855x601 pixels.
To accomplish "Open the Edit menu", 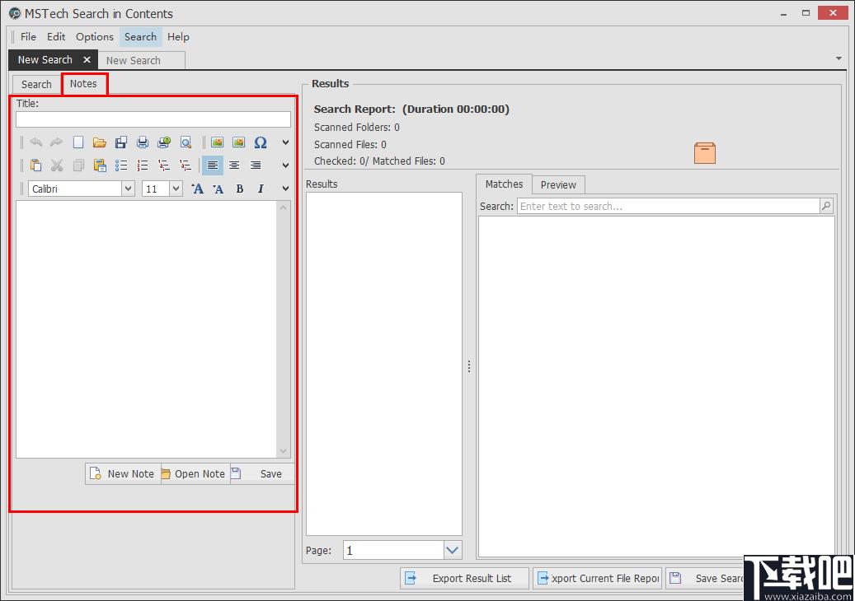I will pos(56,36).
